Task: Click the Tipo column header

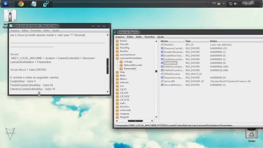Action: (x=188, y=41)
